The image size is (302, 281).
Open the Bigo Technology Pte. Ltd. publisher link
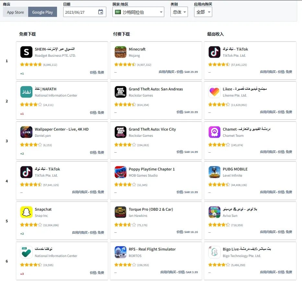click(x=242, y=256)
